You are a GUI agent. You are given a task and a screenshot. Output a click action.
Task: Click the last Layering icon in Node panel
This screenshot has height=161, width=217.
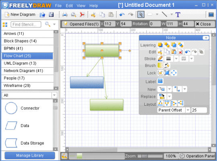click(181, 45)
